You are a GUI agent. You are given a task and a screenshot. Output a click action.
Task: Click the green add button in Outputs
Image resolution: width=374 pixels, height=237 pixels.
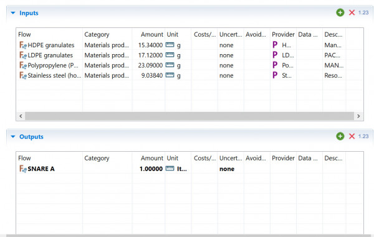tap(340, 136)
